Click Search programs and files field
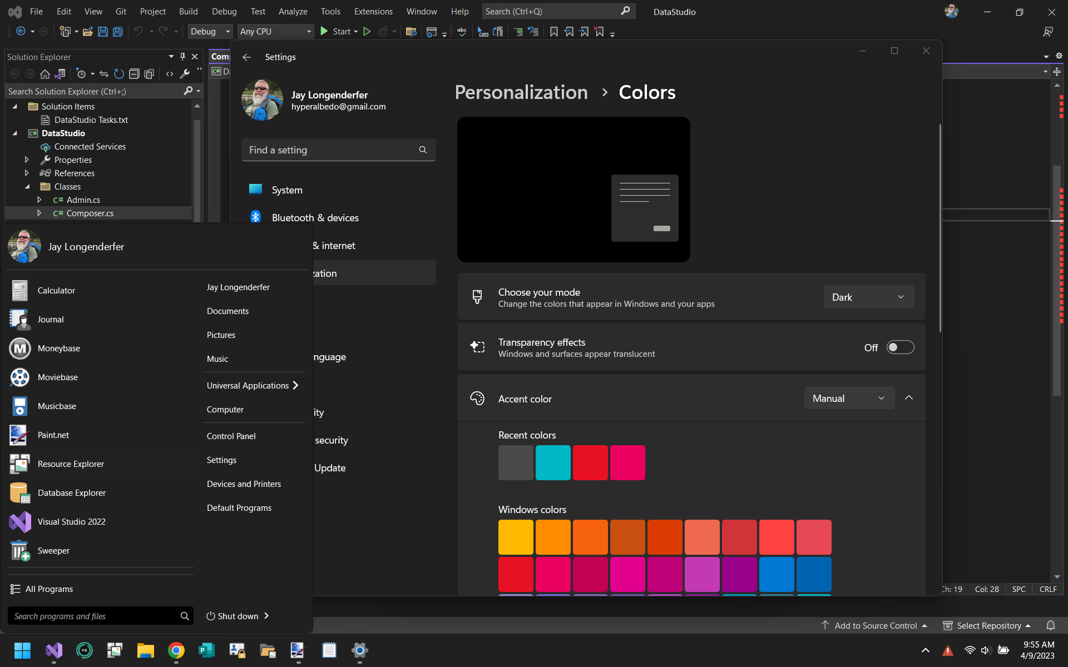1068x667 pixels. (x=100, y=616)
